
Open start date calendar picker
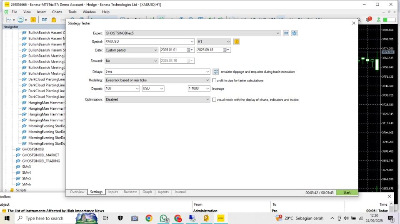(190, 50)
